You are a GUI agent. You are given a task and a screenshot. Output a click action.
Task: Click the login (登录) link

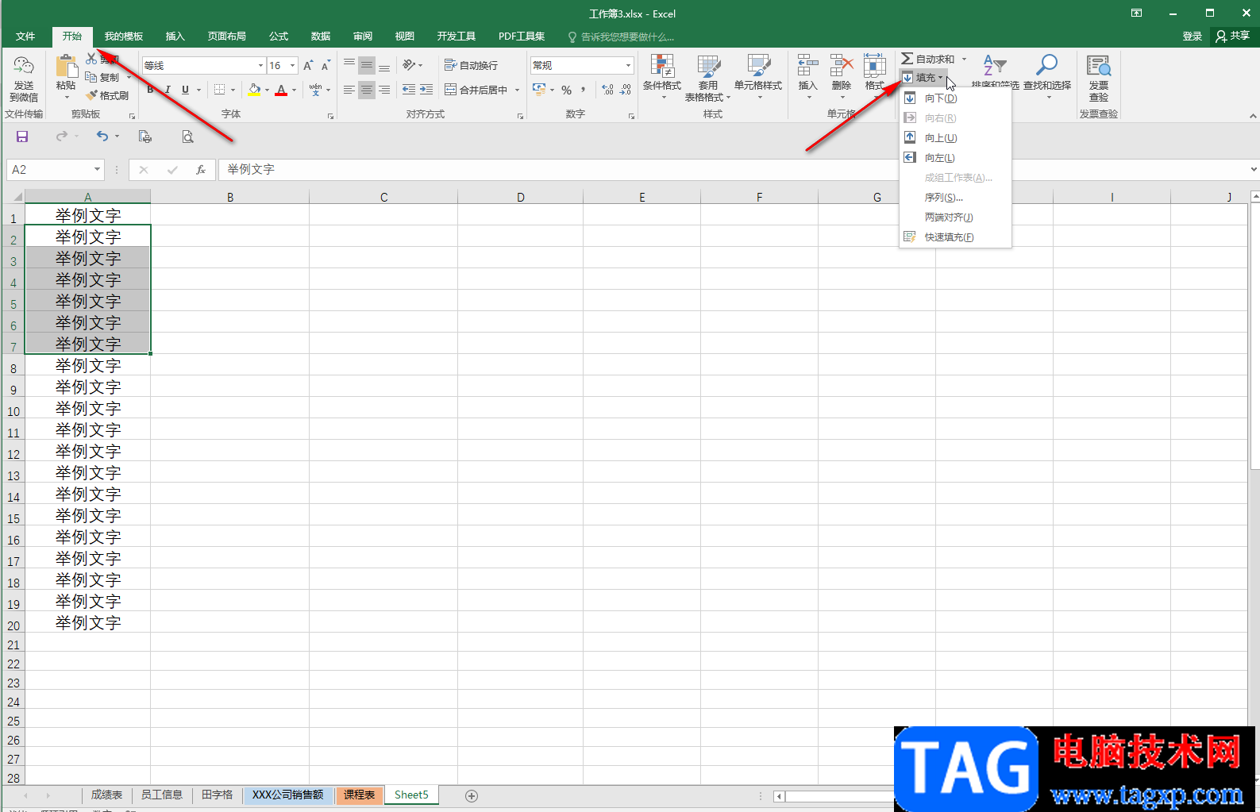[x=1192, y=36]
